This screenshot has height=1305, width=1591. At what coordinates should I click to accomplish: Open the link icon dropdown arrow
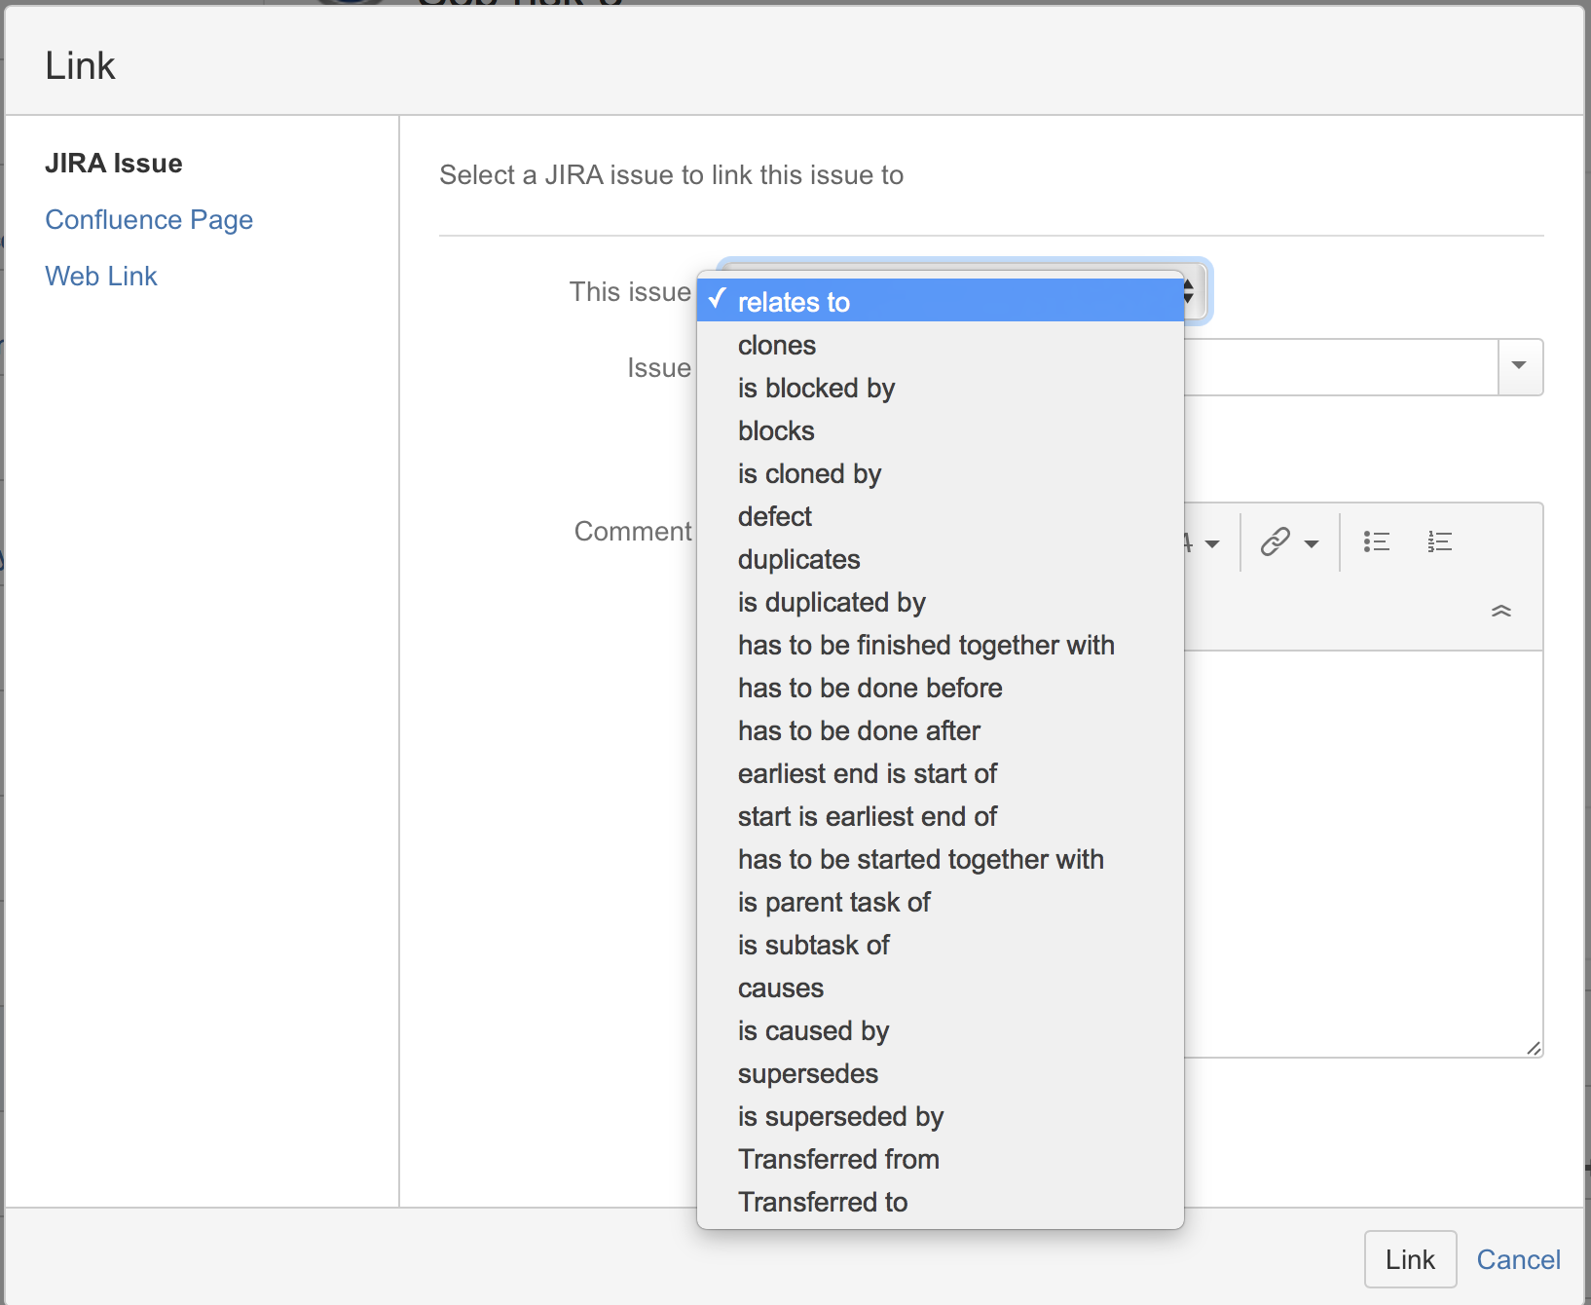(x=1312, y=543)
